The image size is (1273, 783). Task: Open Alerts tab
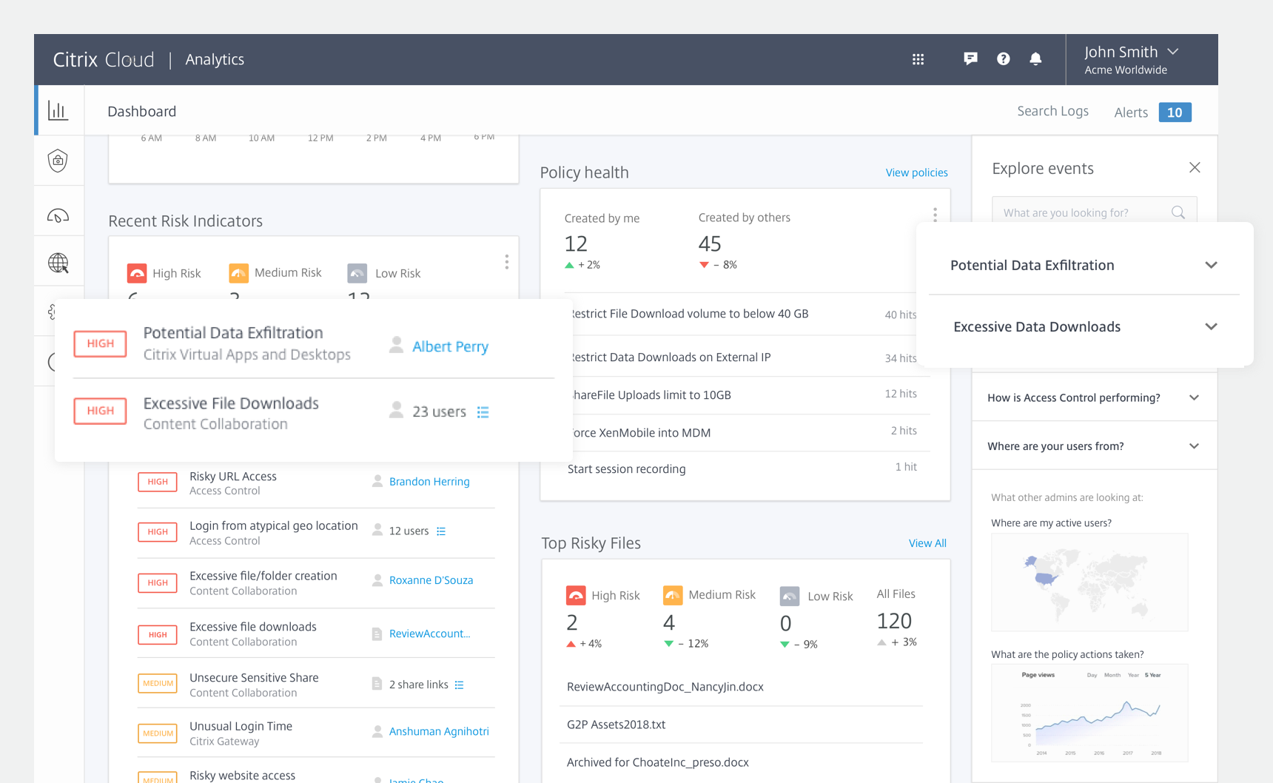tap(1131, 112)
